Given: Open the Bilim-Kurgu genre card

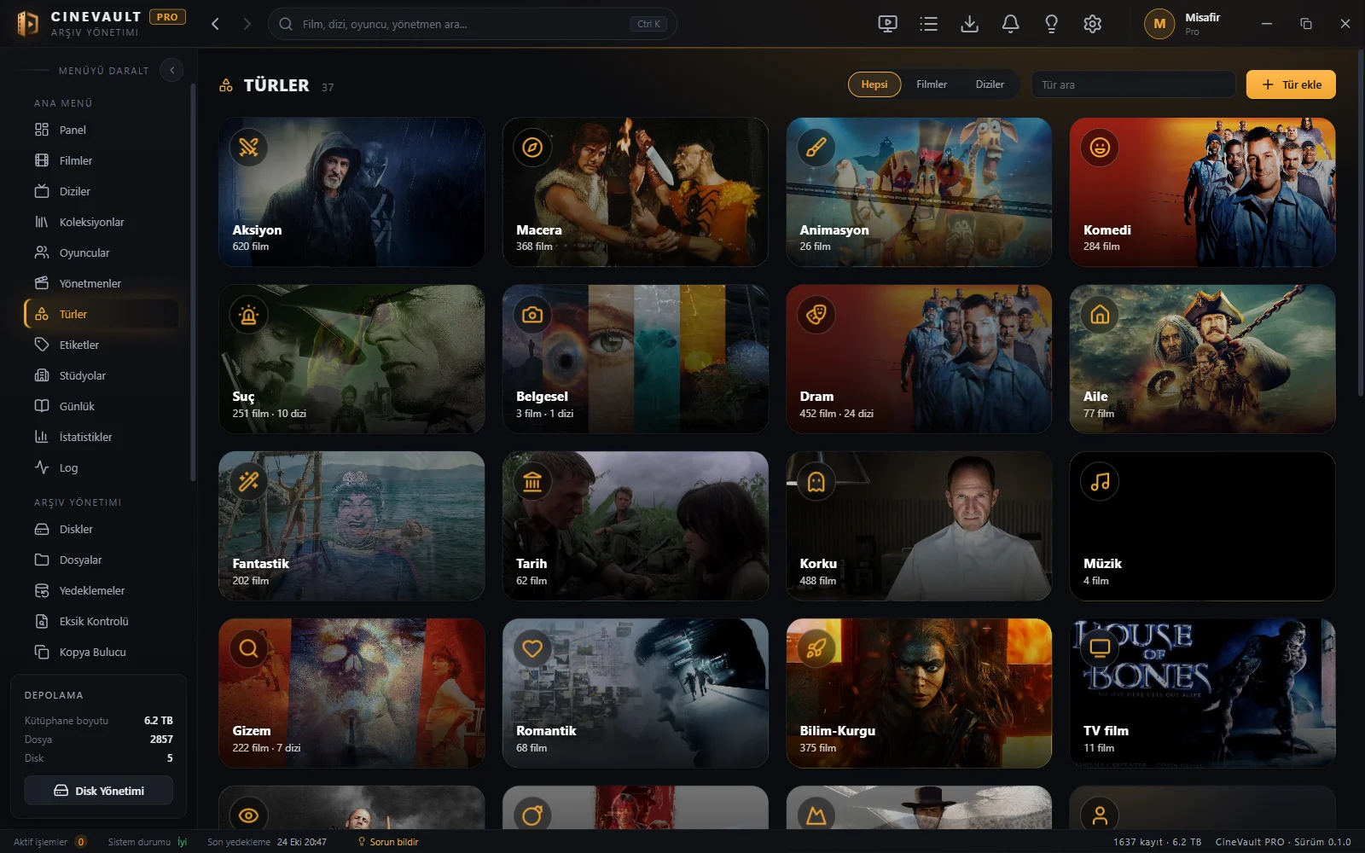Looking at the screenshot, I should [x=919, y=693].
